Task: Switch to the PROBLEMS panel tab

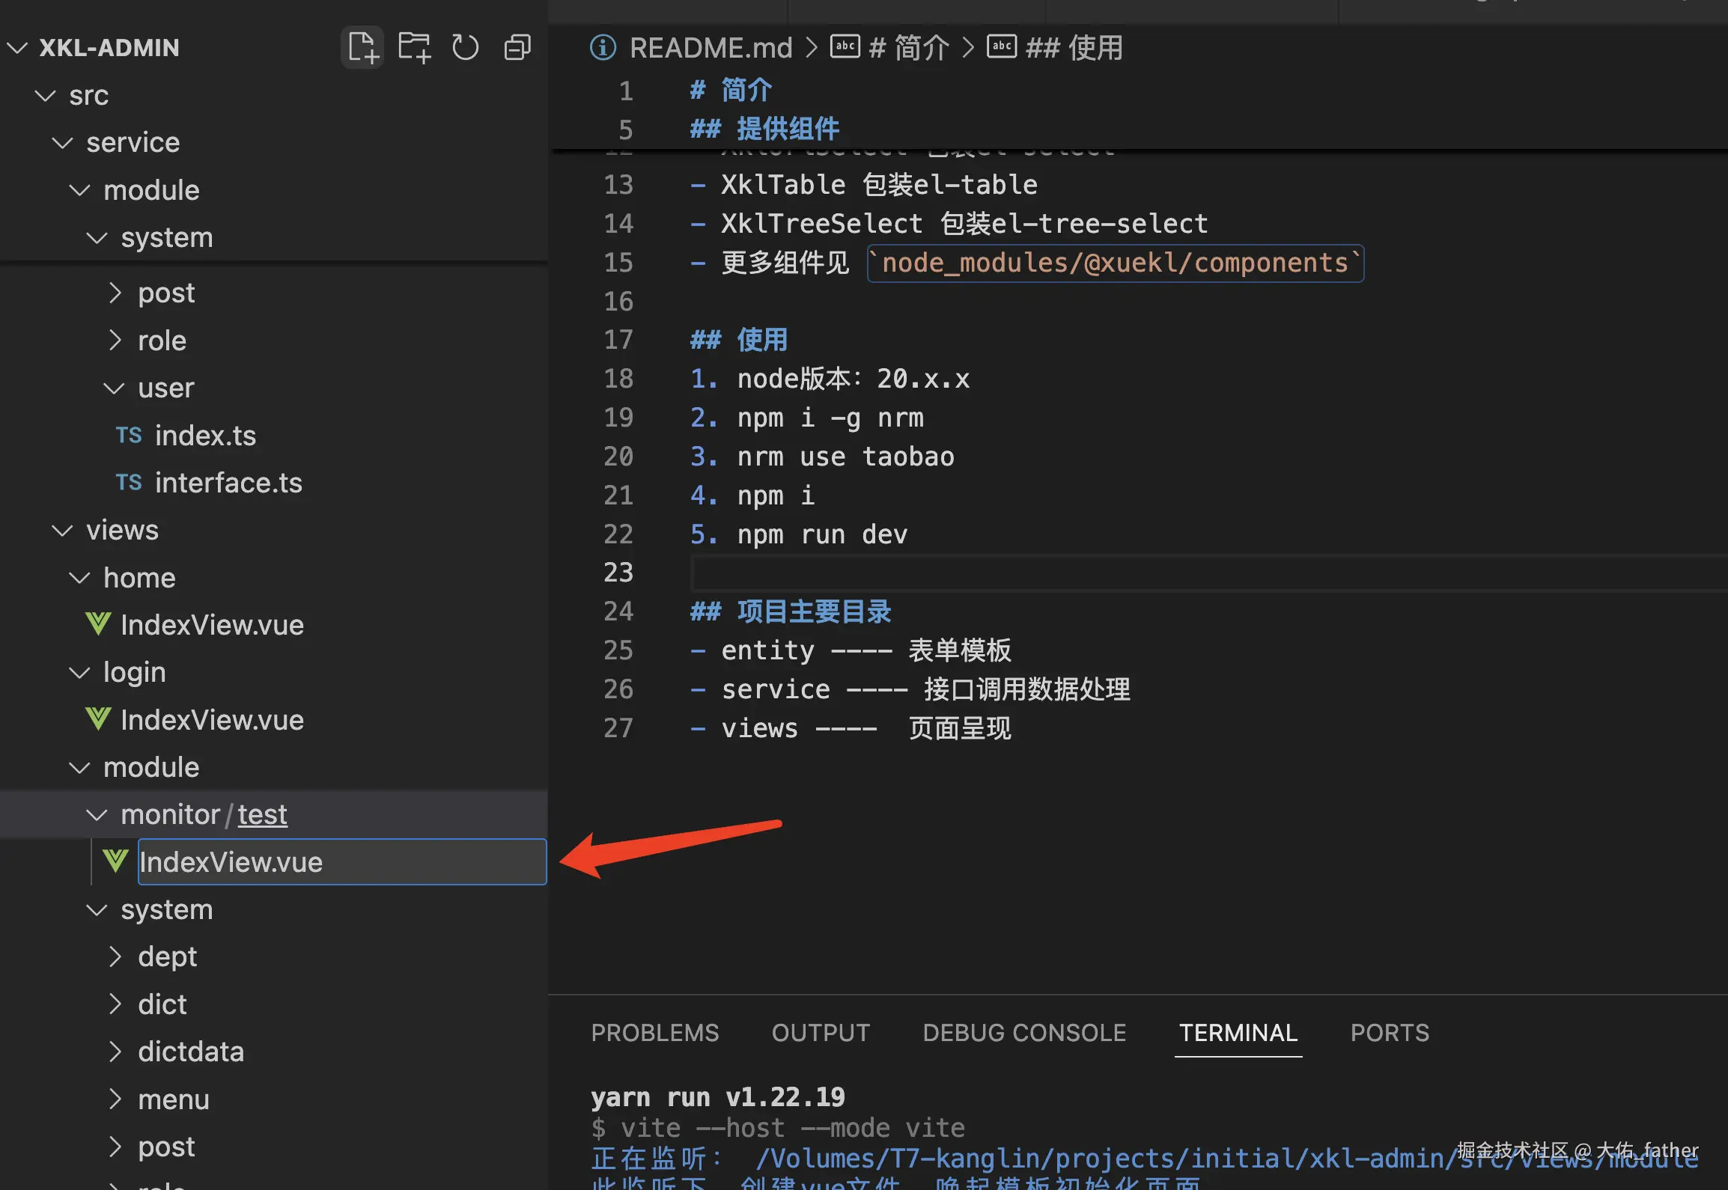Action: [x=654, y=1033]
